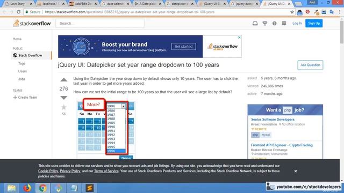The width and height of the screenshot is (344, 193).
Task: Click the browser address bar URL
Action: 130,12
